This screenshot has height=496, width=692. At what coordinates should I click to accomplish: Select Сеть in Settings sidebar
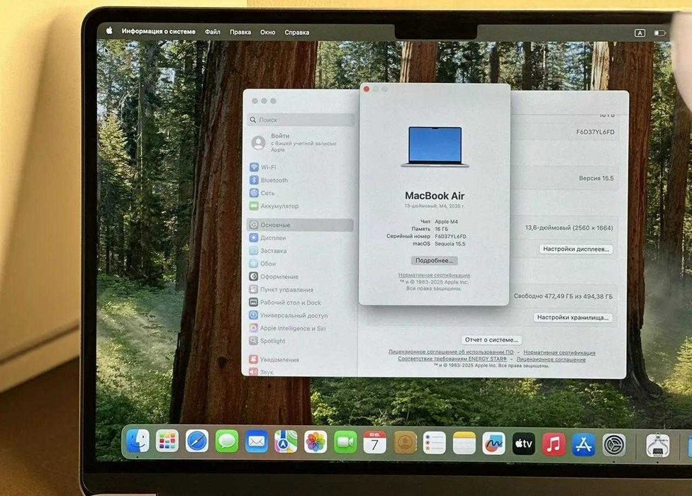click(x=300, y=193)
